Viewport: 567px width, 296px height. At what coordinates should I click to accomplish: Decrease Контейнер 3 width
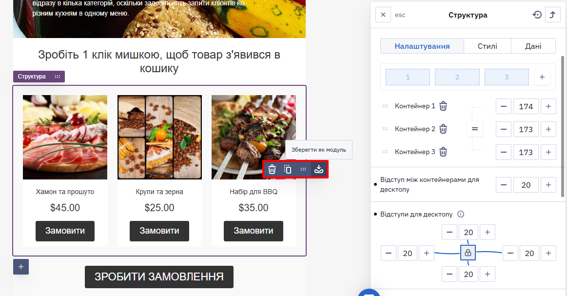(x=503, y=152)
